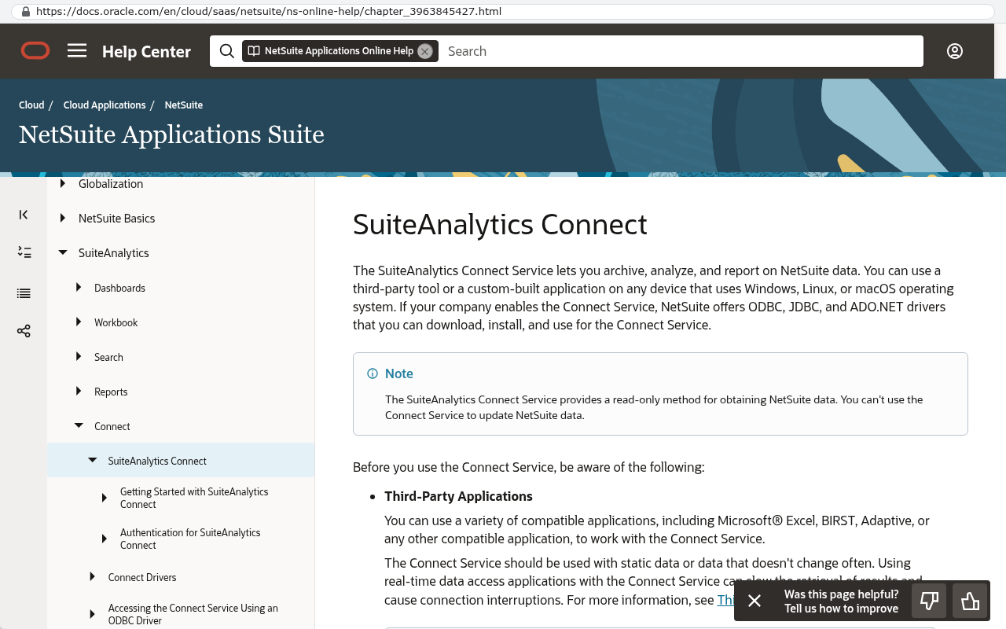
Task: Click the list view sidebar icon
Action: pos(24,293)
